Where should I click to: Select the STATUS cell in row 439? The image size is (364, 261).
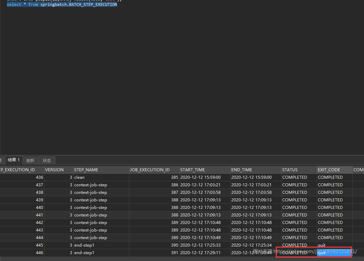click(299, 200)
